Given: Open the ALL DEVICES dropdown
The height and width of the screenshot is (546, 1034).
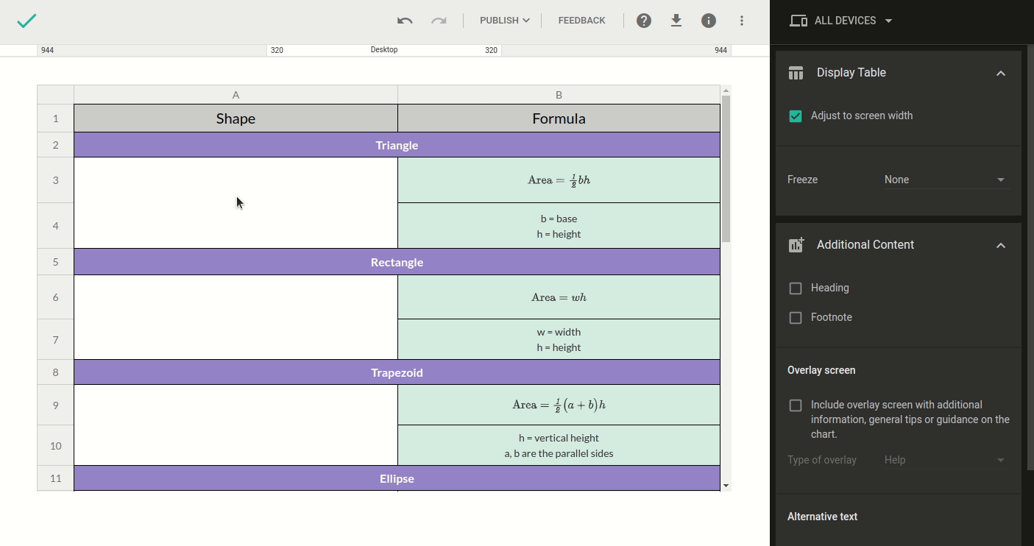Looking at the screenshot, I should click(x=843, y=21).
